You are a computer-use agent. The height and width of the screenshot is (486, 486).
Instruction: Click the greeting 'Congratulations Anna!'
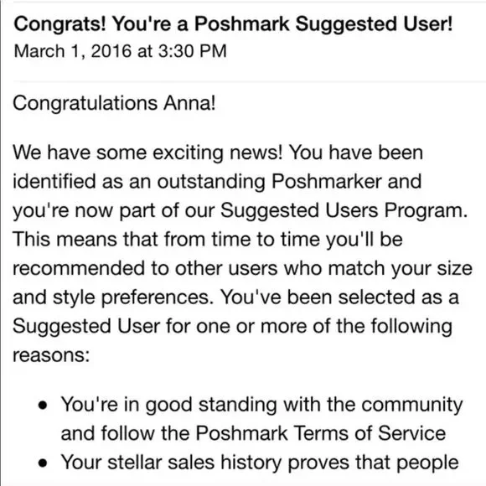coord(114,103)
